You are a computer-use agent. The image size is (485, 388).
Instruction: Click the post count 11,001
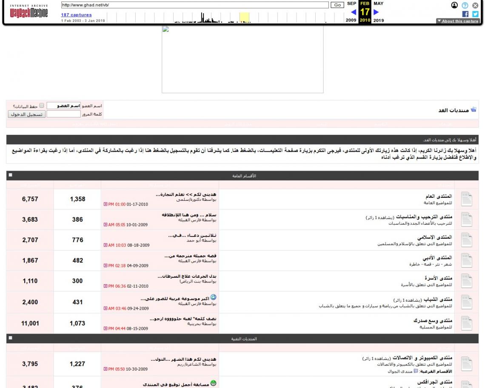30,323
